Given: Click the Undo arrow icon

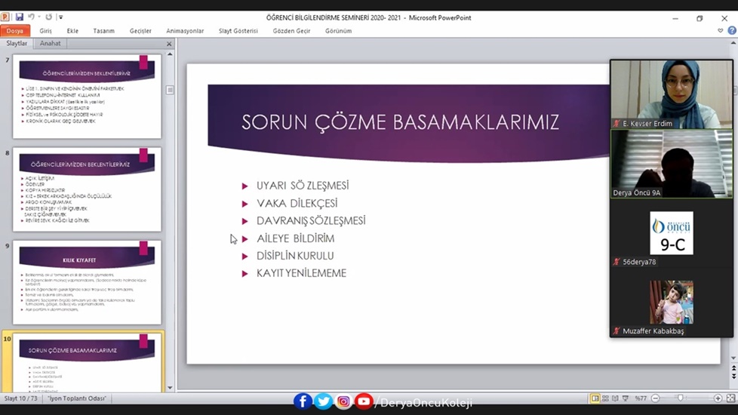Looking at the screenshot, I should 31,17.
